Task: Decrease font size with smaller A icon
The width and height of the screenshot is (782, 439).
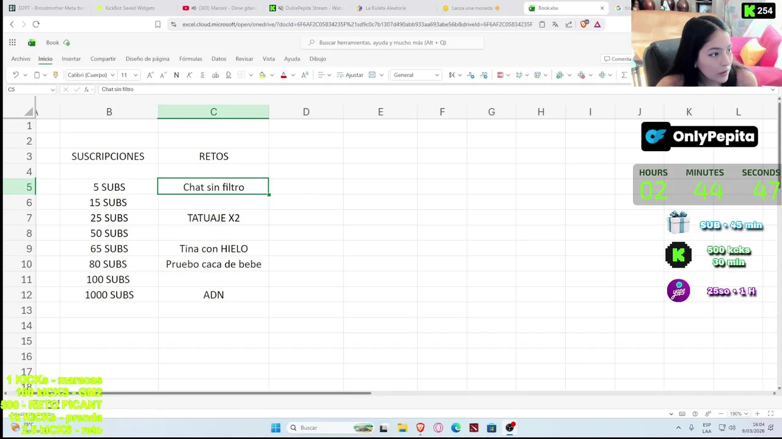Action: point(163,75)
